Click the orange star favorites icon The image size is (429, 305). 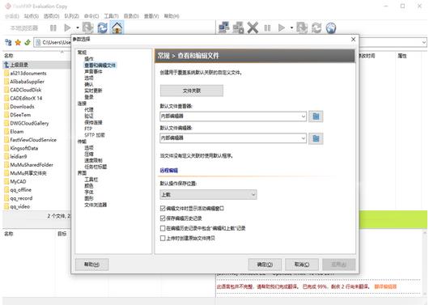[x=18, y=42]
